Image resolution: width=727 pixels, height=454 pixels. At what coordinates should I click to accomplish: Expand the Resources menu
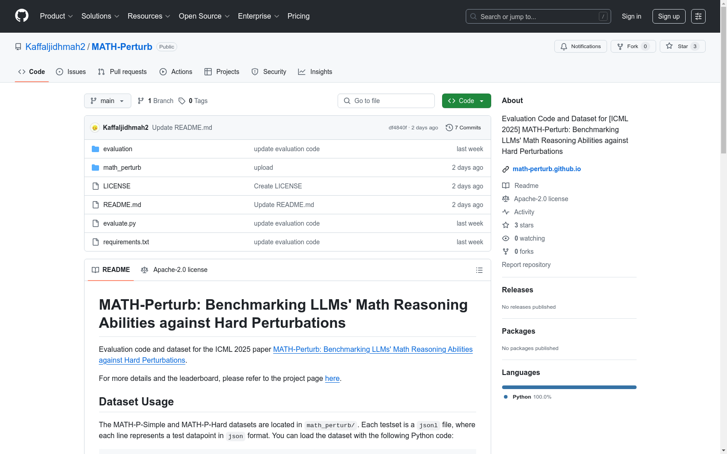pyautogui.click(x=149, y=16)
